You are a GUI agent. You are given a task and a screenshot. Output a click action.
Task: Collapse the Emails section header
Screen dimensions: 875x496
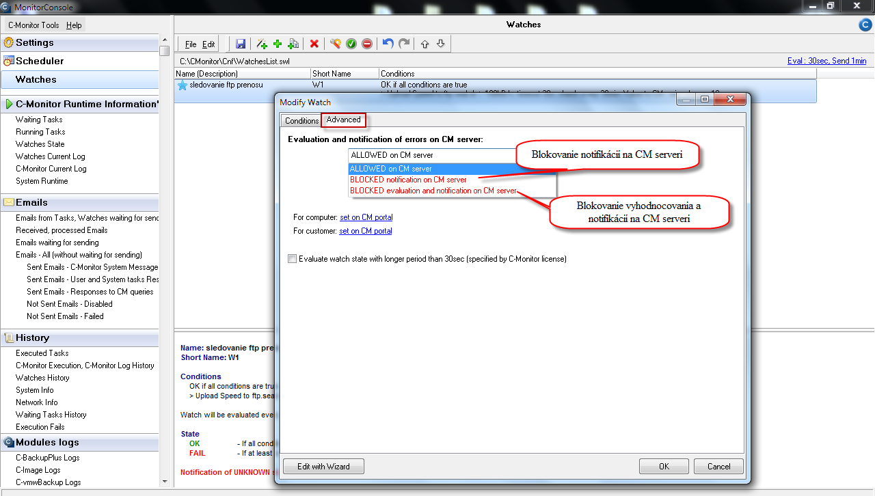point(79,202)
